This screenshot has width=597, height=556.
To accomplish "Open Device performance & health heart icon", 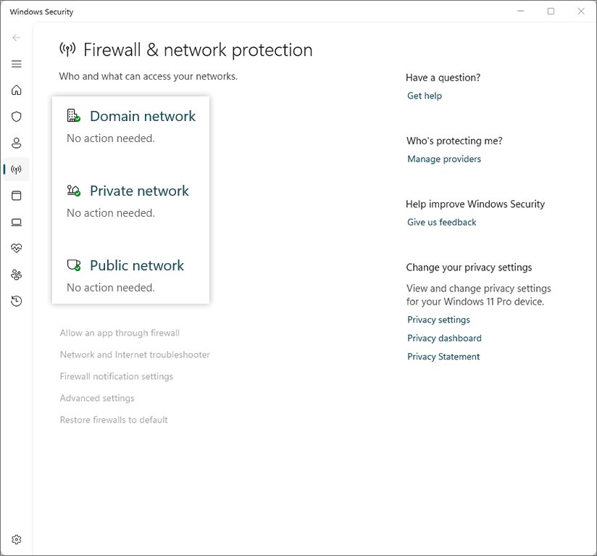I will click(17, 248).
